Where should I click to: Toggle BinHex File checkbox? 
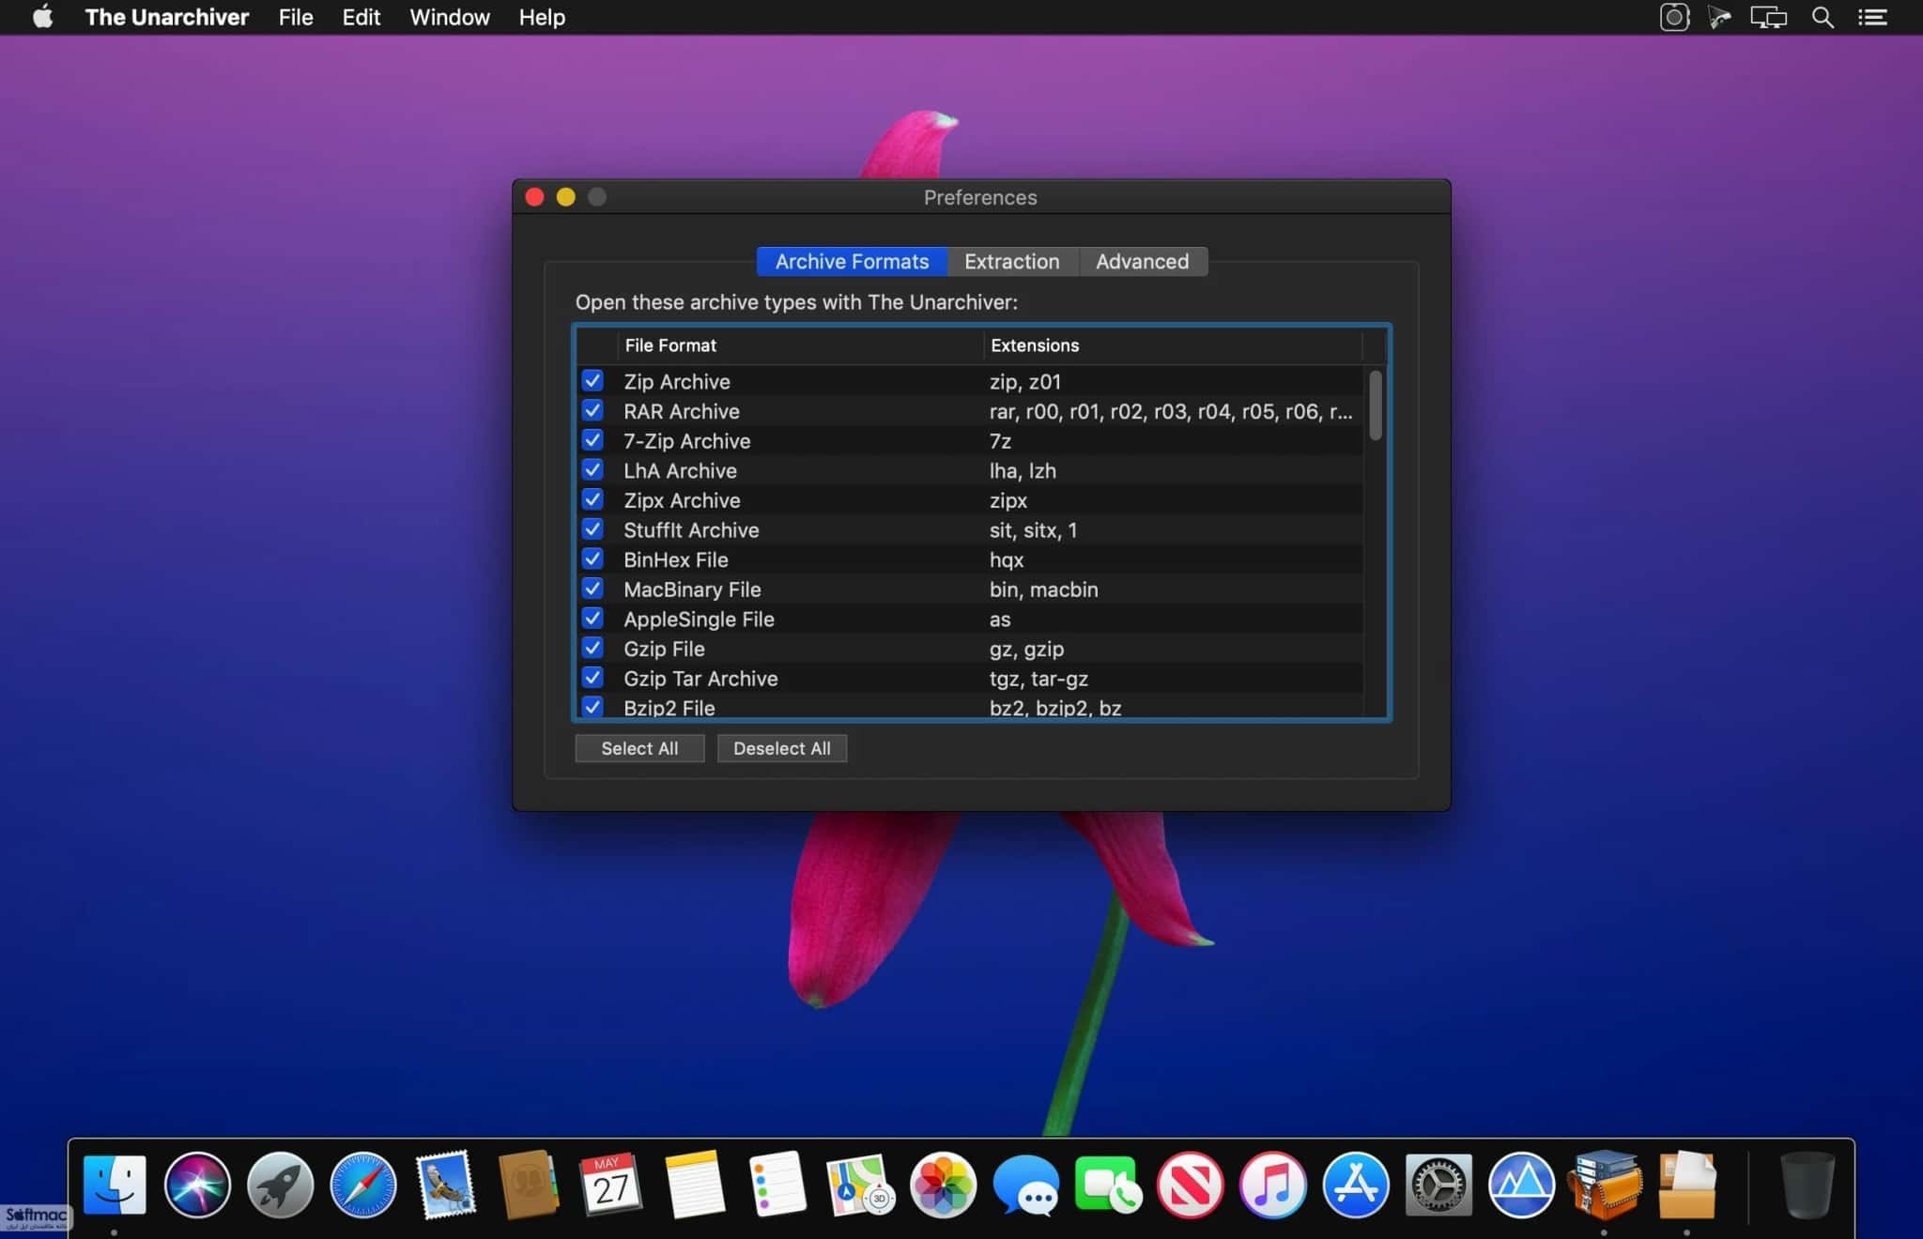[x=592, y=558]
